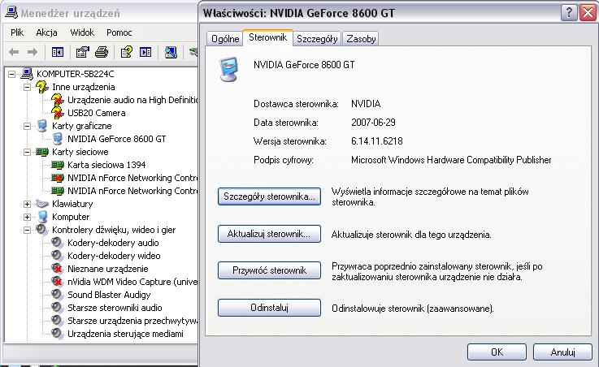
Task: Confirm with the OK button
Action: tap(497, 352)
